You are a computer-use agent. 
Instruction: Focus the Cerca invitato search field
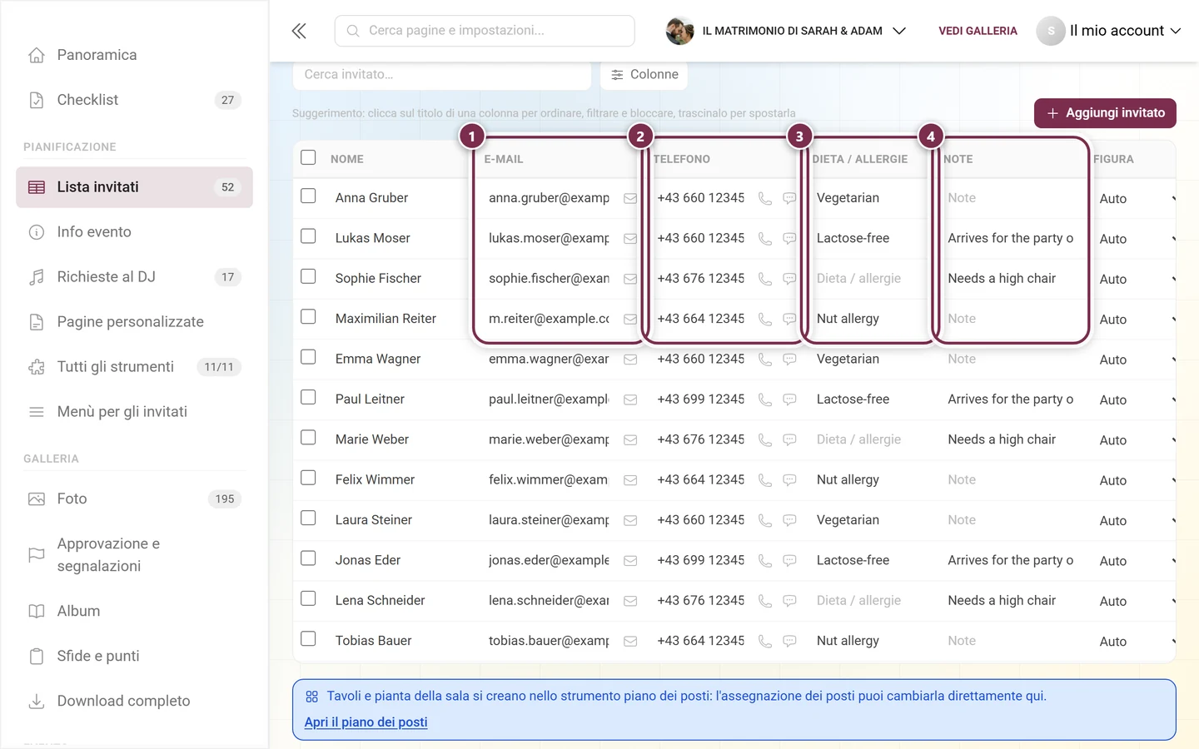(442, 75)
